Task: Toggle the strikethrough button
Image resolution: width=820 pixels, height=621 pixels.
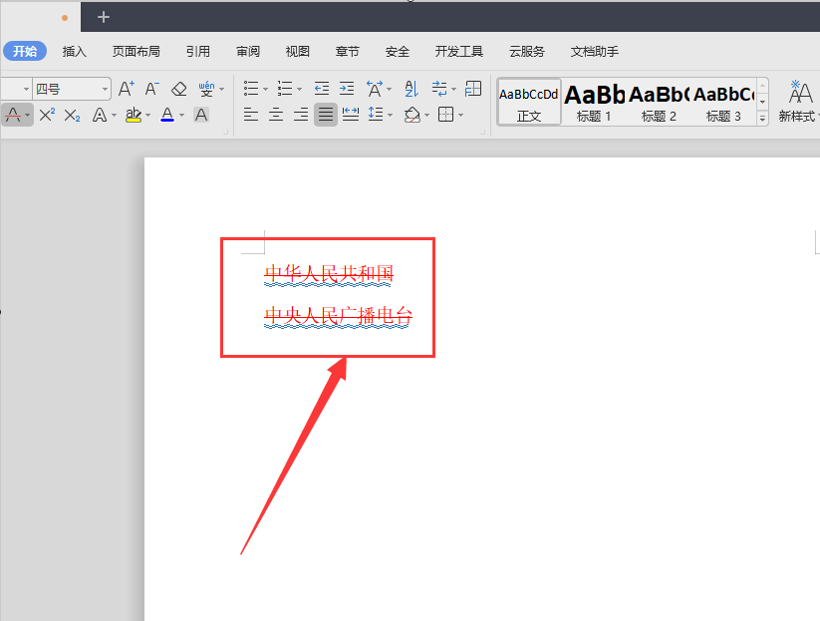Action: (13, 115)
